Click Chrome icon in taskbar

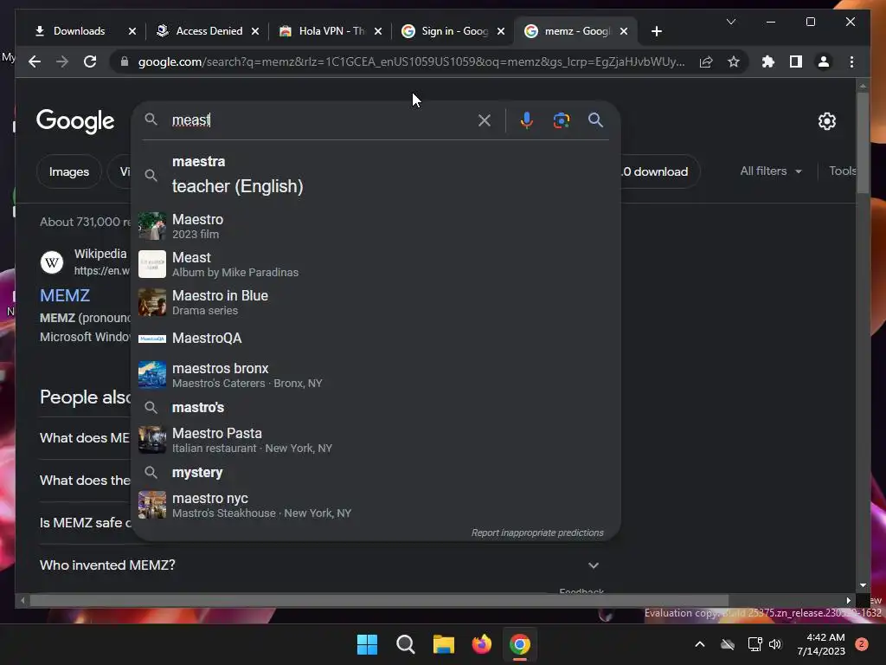520,644
